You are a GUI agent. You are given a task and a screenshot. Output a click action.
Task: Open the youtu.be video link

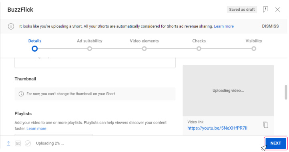point(217,128)
